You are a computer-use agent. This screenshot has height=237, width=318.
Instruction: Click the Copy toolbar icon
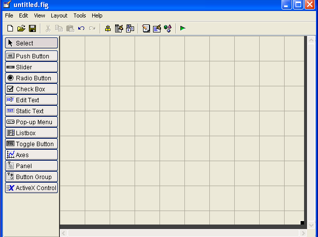(59, 28)
